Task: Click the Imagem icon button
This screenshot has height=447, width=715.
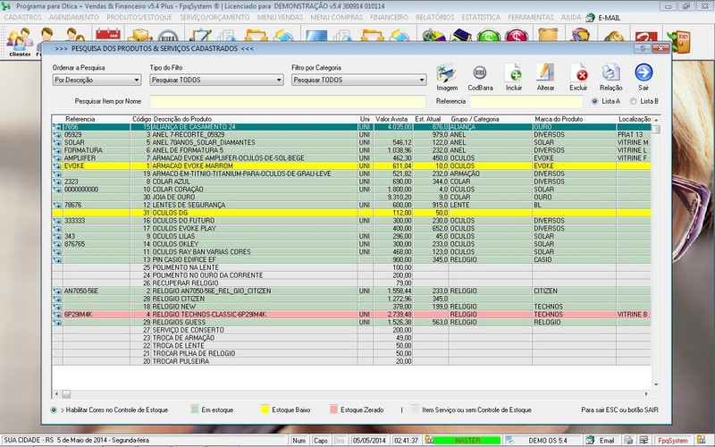Action: coord(447,74)
